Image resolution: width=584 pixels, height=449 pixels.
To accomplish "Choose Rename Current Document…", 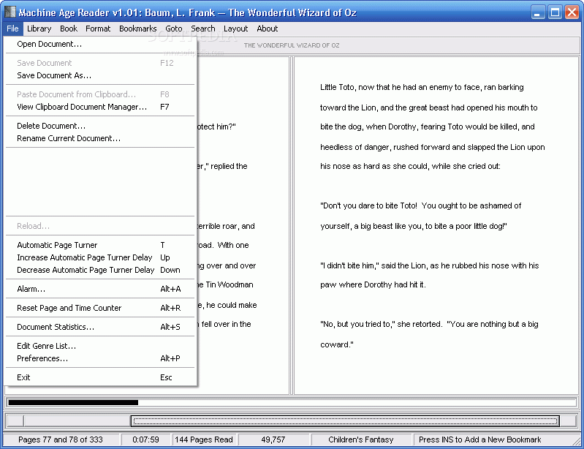I will pyautogui.click(x=100, y=138).
